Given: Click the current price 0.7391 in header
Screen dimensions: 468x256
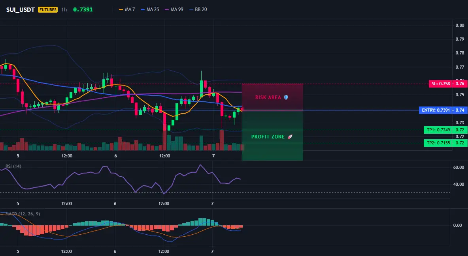Looking at the screenshot, I should pyautogui.click(x=83, y=9).
